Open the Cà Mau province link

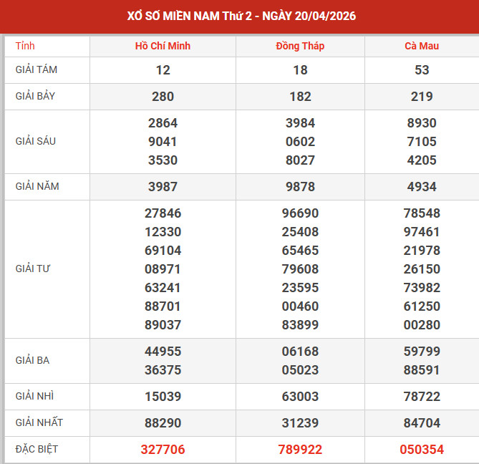tap(422, 46)
